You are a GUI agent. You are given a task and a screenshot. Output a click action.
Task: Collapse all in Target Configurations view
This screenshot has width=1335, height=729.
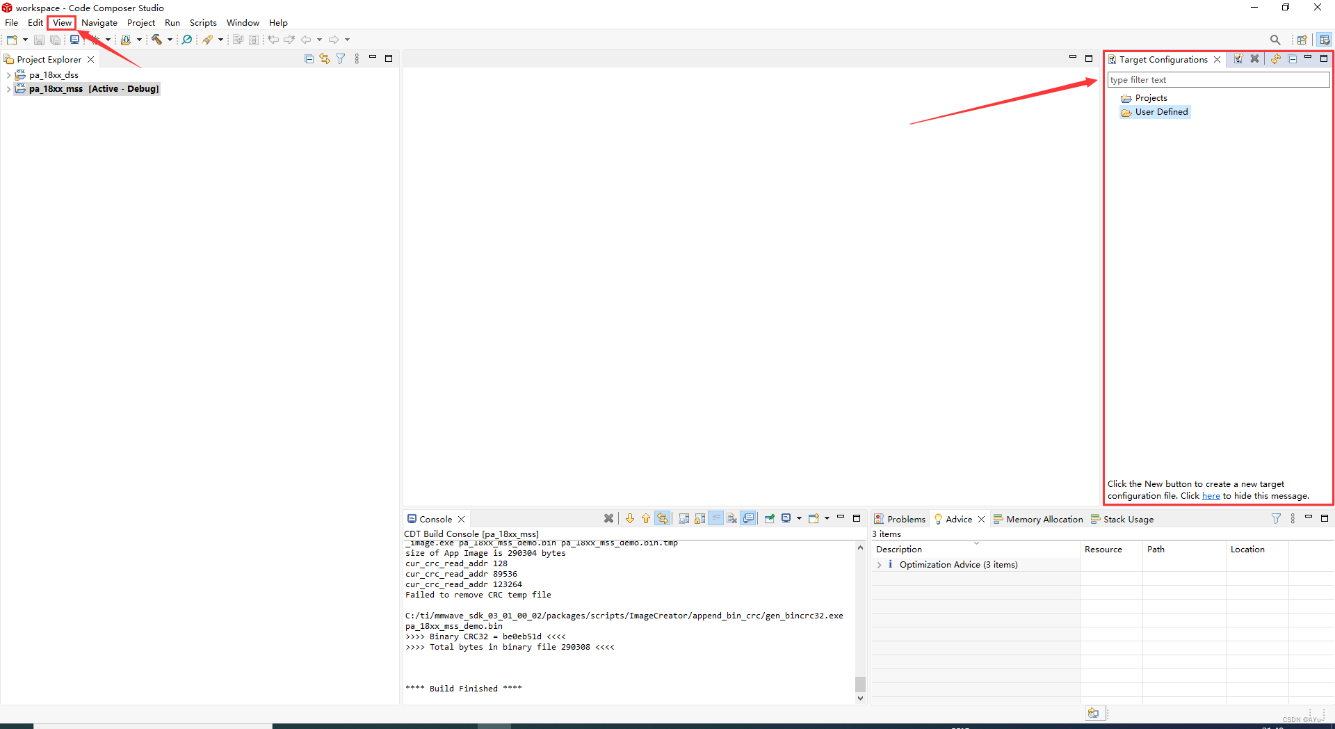pyautogui.click(x=1292, y=59)
